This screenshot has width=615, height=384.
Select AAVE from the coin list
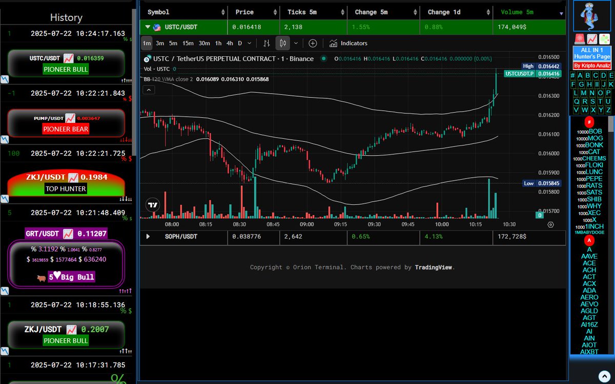point(589,256)
